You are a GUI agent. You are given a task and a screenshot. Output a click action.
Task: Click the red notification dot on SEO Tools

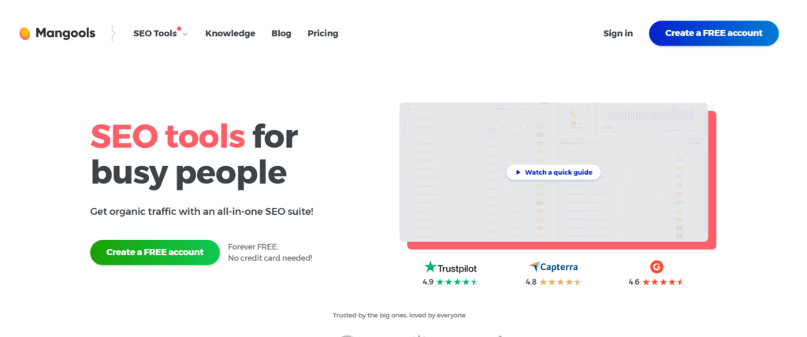179,28
